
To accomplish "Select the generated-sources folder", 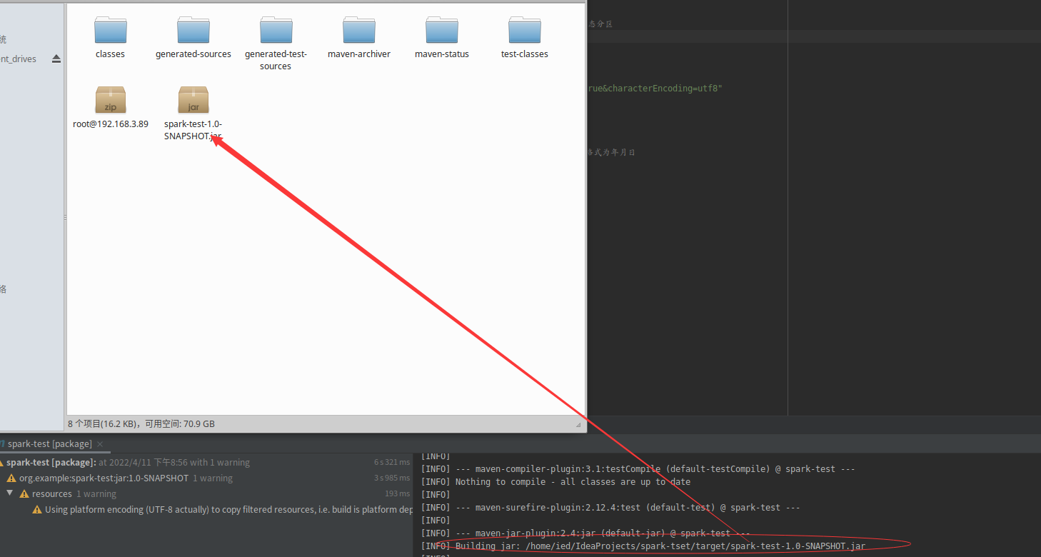I will click(193, 38).
